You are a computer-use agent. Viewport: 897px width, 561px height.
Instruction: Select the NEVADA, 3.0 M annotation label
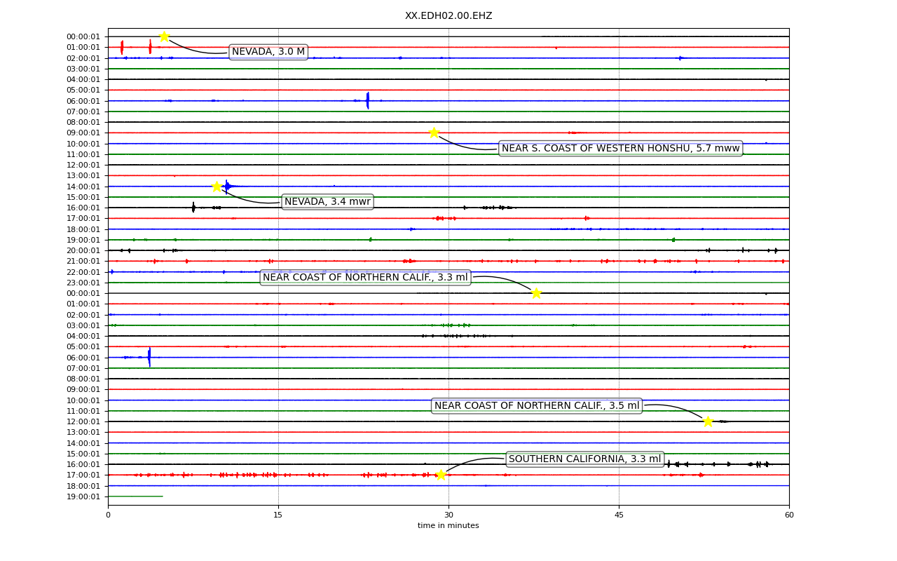[268, 52]
